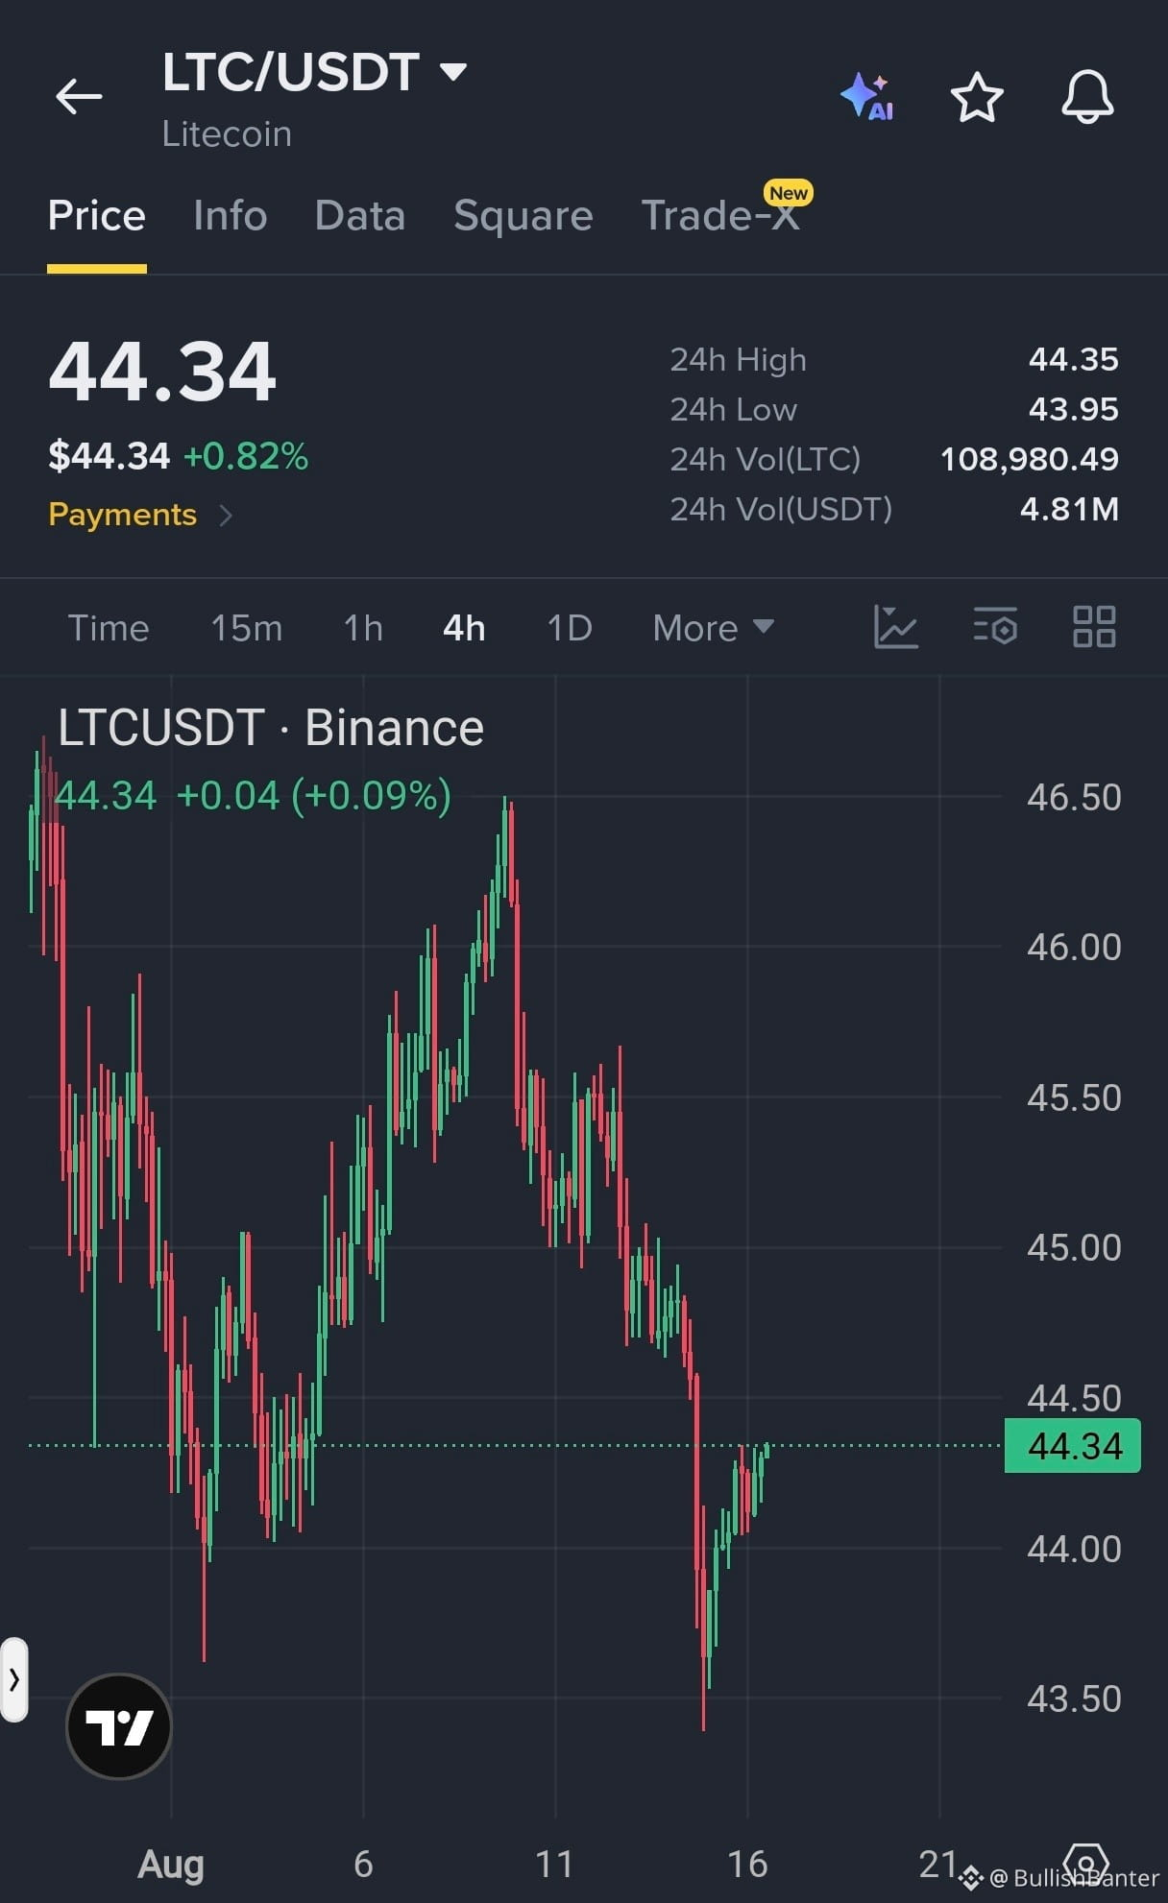Click the 44.34 current price label on axis
Image resolution: width=1168 pixels, height=1903 pixels.
click(1073, 1446)
